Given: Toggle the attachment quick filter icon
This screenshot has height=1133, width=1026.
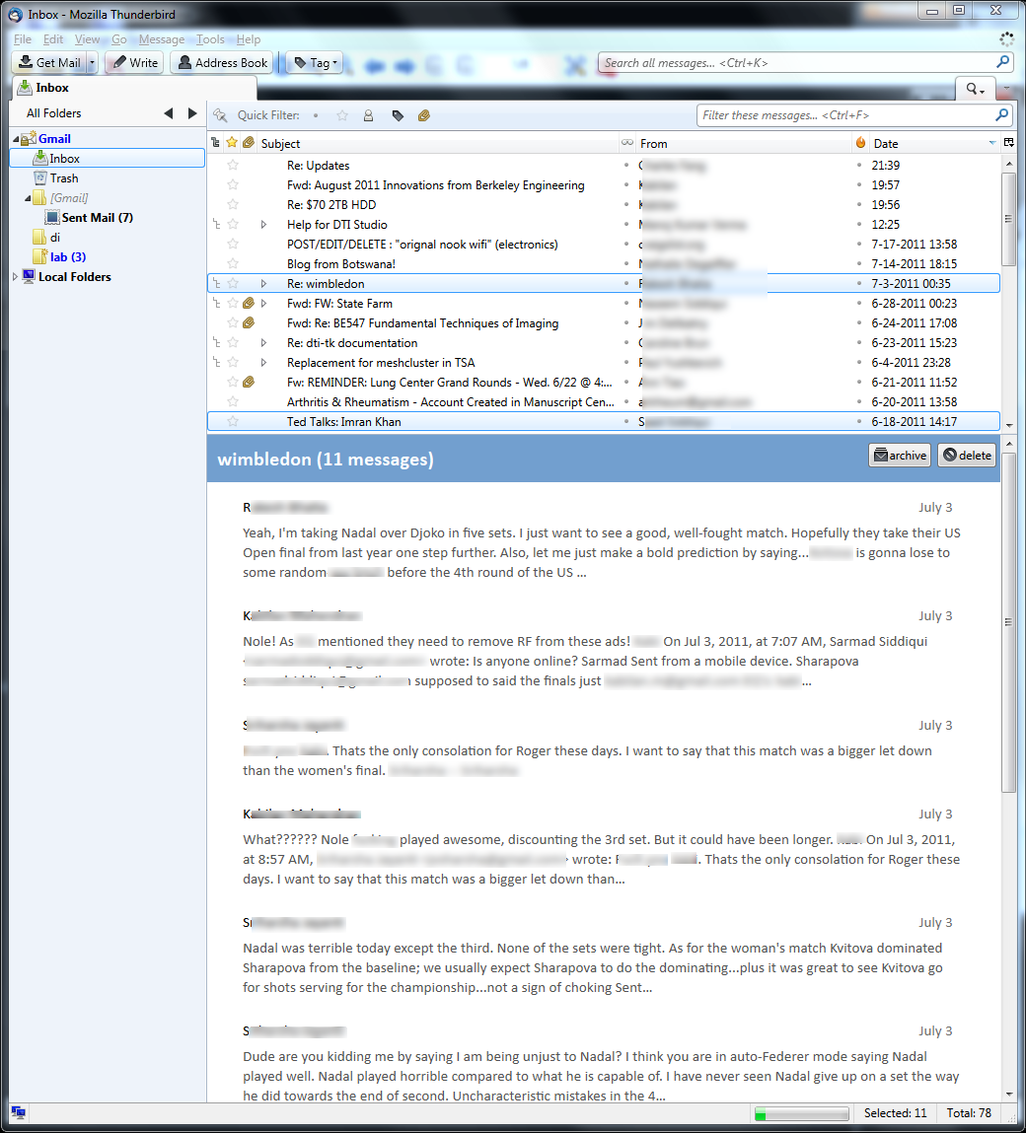Looking at the screenshot, I should click(423, 115).
